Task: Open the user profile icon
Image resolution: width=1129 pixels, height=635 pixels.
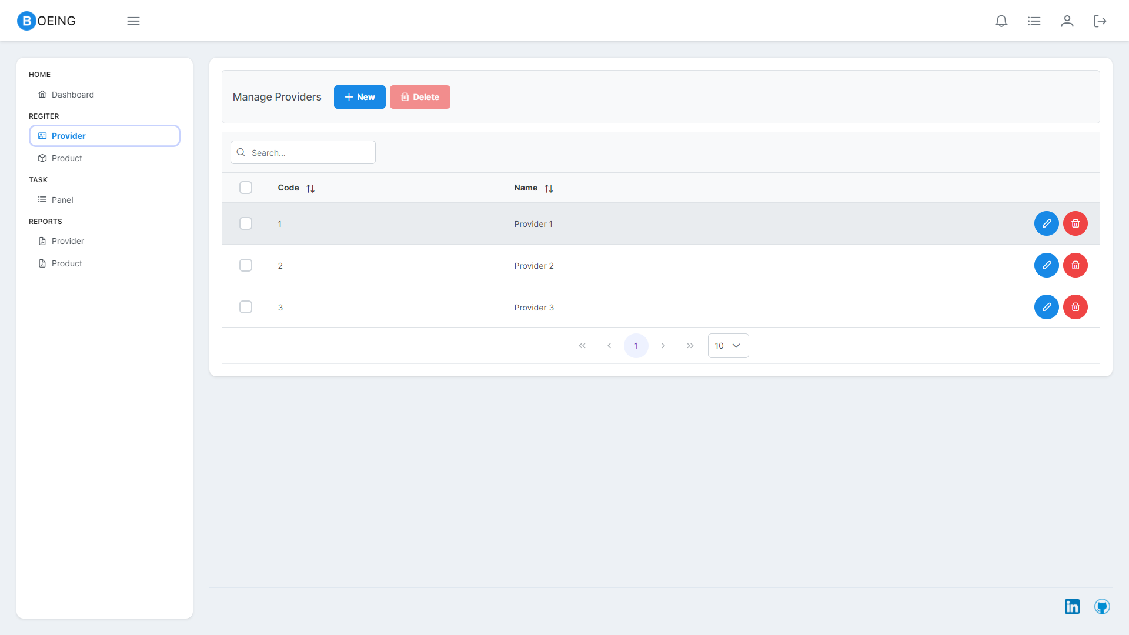Action: point(1067,21)
